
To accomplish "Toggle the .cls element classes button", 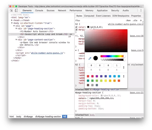I will pos(135,21).
